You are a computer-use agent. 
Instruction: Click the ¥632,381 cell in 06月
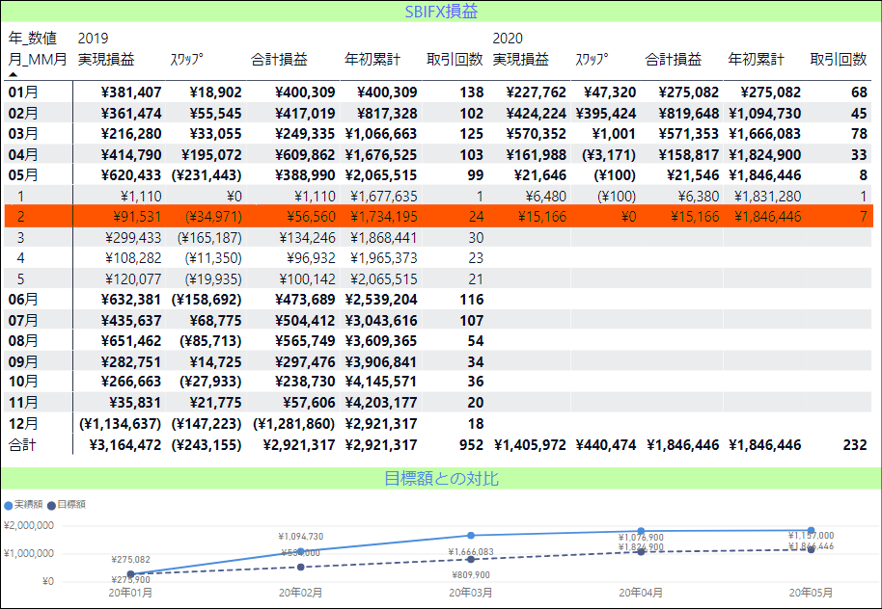tap(131, 300)
